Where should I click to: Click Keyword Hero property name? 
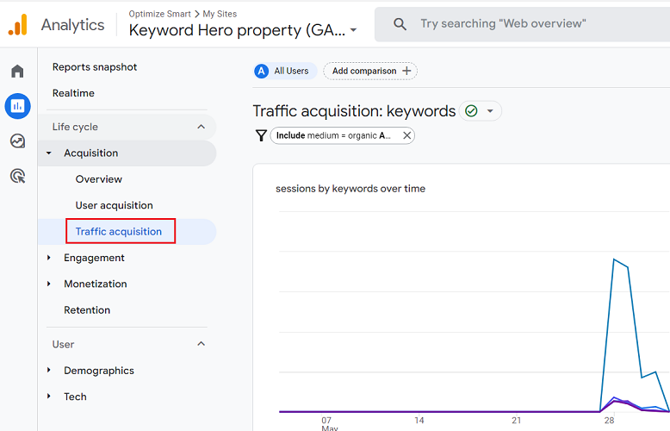pos(237,30)
